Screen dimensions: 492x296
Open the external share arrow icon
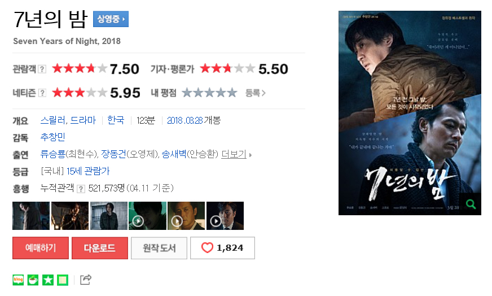point(86,280)
